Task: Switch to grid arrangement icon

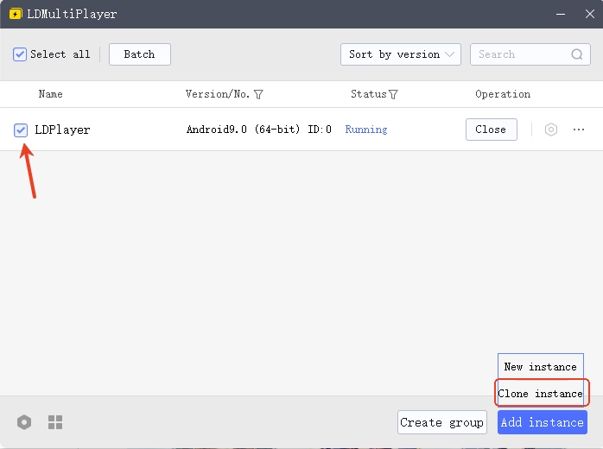Action: point(55,422)
